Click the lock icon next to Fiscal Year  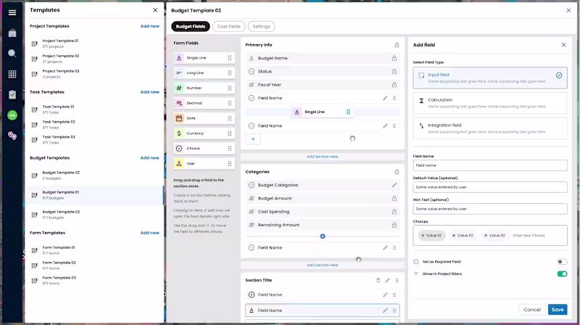(x=394, y=85)
